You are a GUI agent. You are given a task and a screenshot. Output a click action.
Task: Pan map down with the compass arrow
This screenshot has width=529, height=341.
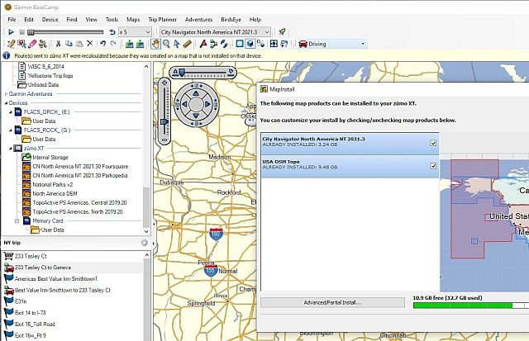(196, 116)
